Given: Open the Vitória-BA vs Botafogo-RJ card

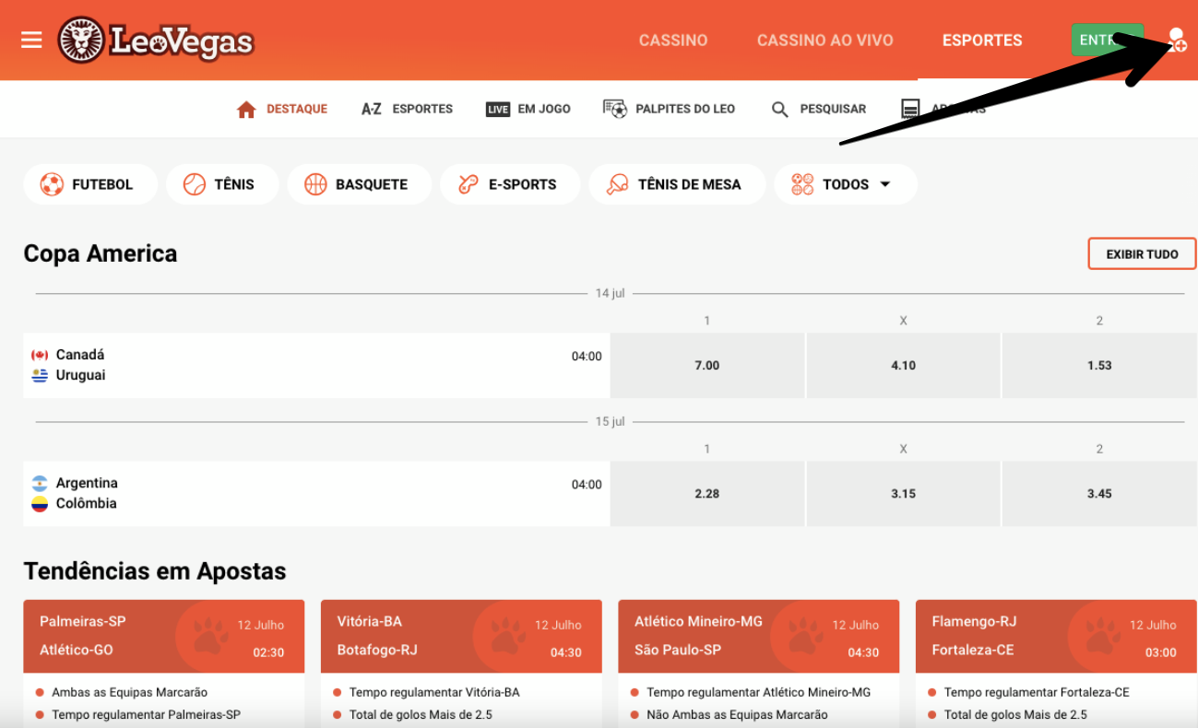Looking at the screenshot, I should [x=461, y=636].
